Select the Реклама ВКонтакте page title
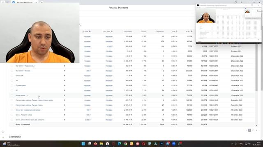This screenshot has height=147, width=263. pos(118,8)
